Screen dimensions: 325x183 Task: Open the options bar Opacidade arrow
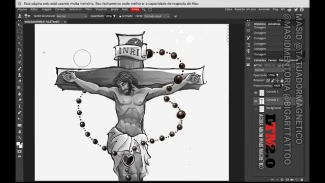[x=114, y=16]
